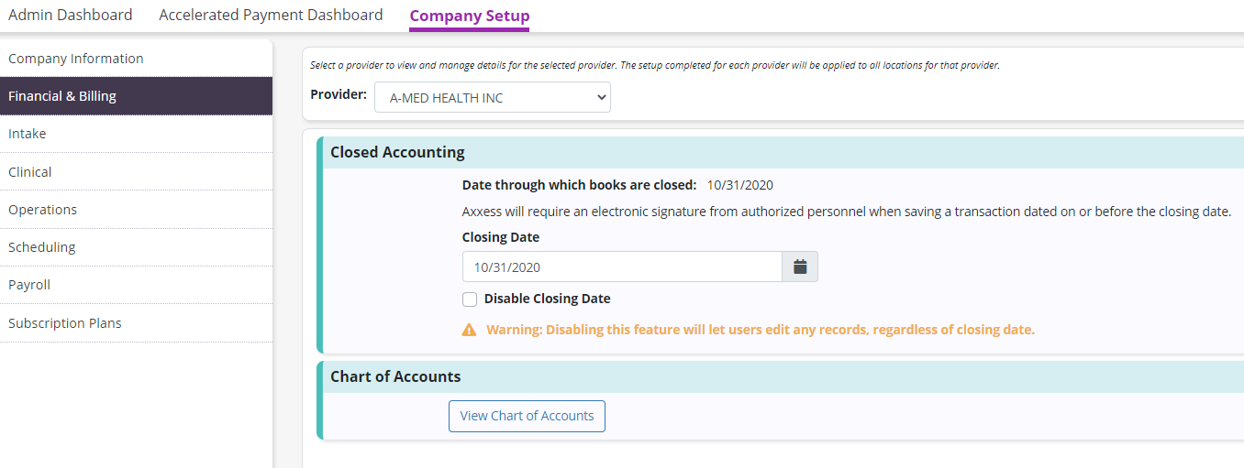
Task: Open the Scheduling settings section
Action: click(x=42, y=247)
